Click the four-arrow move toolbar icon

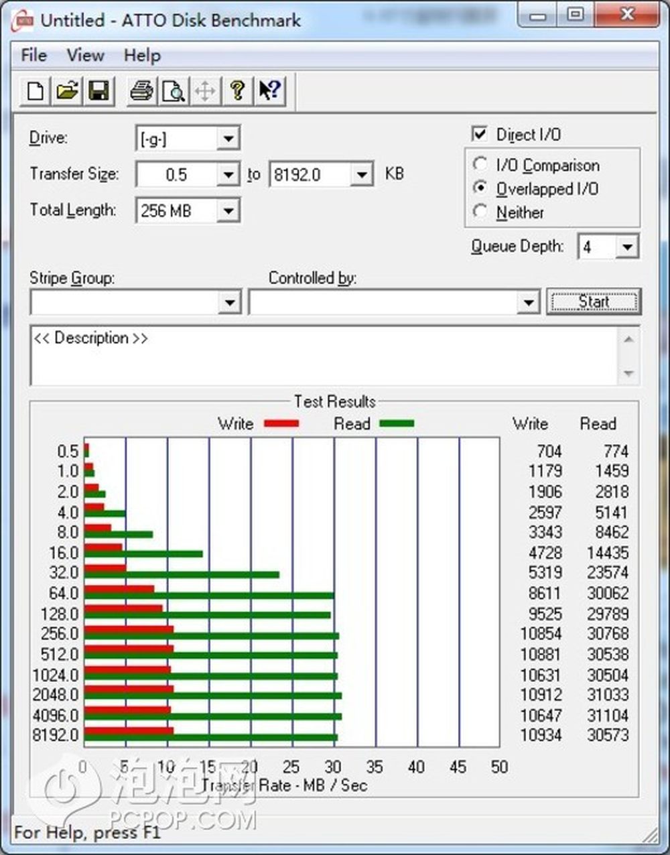[x=205, y=90]
